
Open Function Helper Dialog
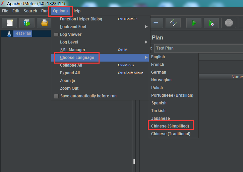pos(100,19)
